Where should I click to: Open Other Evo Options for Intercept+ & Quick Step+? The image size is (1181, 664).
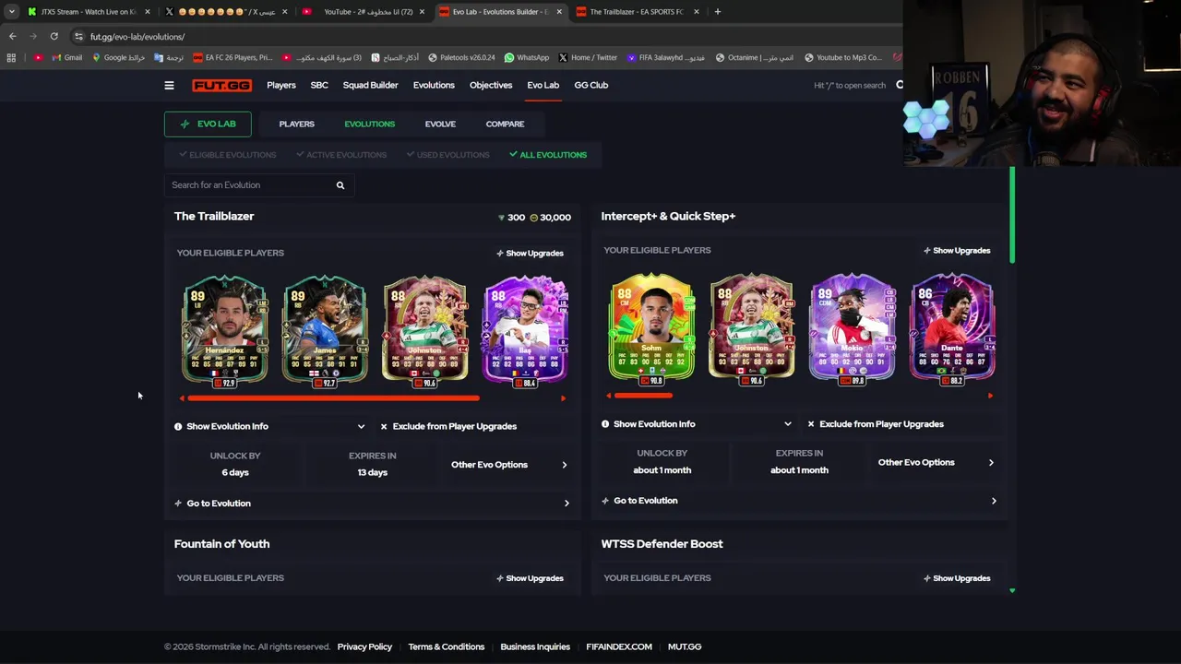click(x=936, y=462)
